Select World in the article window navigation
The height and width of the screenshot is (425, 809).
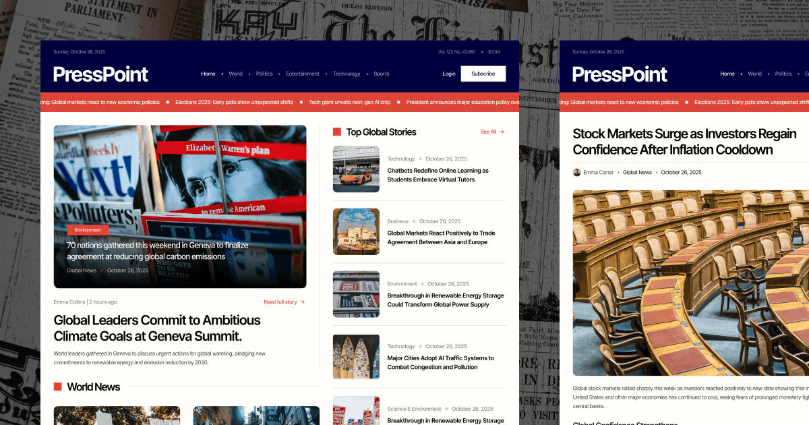point(754,74)
